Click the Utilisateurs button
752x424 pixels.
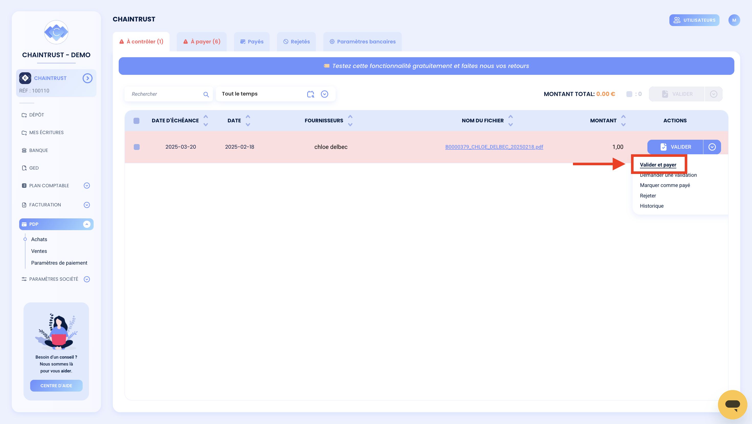[694, 20]
